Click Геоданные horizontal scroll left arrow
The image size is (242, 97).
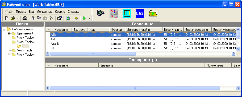click(x=48, y=53)
